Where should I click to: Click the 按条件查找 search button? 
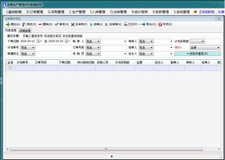click(x=197, y=54)
